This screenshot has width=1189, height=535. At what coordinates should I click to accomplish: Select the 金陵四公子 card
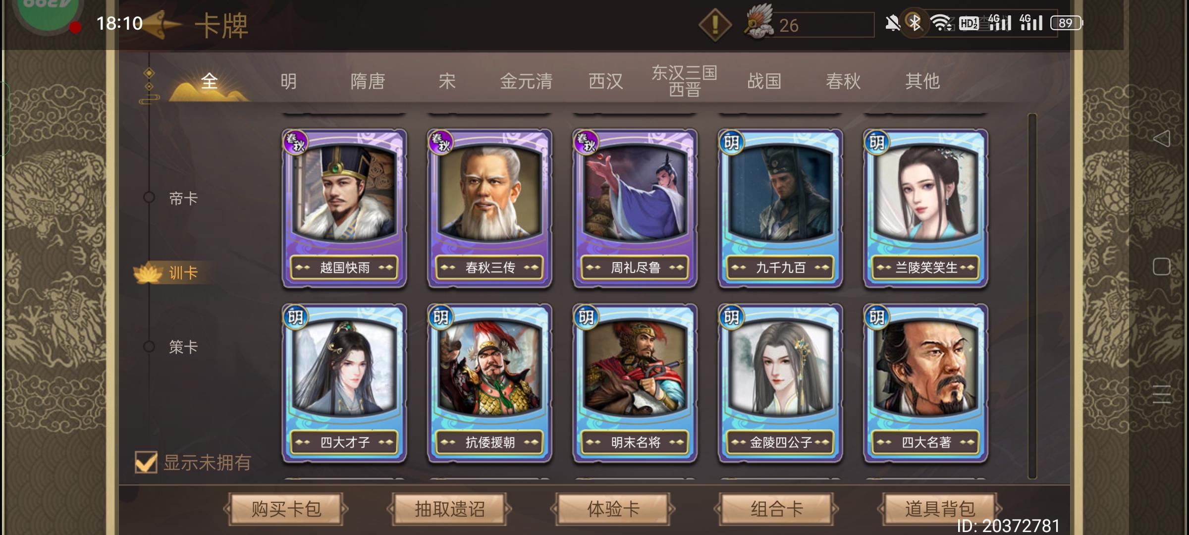click(780, 383)
